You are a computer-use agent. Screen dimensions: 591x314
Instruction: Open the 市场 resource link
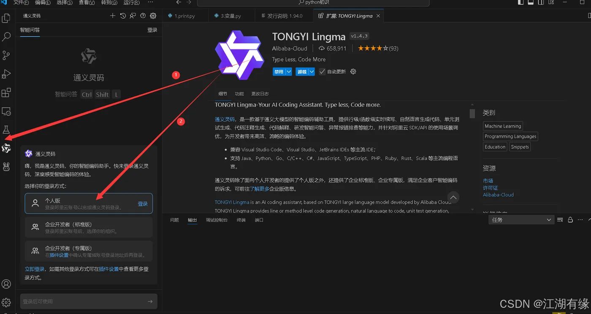click(x=488, y=181)
